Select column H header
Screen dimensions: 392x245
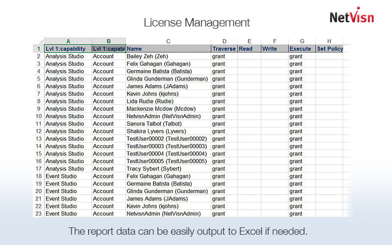[x=329, y=41]
